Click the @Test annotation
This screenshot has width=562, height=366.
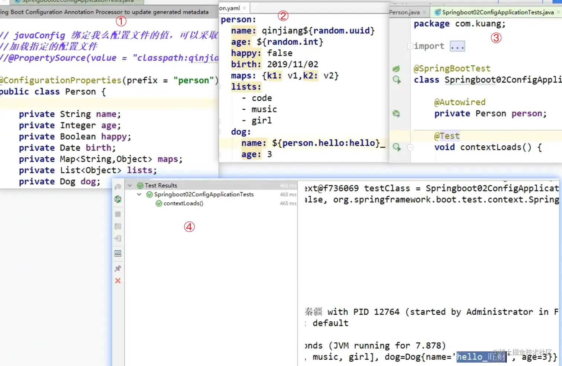[x=447, y=136]
